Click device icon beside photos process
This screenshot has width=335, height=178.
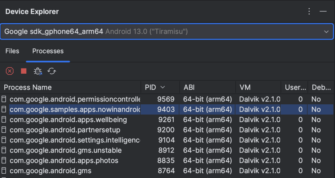point(4,161)
